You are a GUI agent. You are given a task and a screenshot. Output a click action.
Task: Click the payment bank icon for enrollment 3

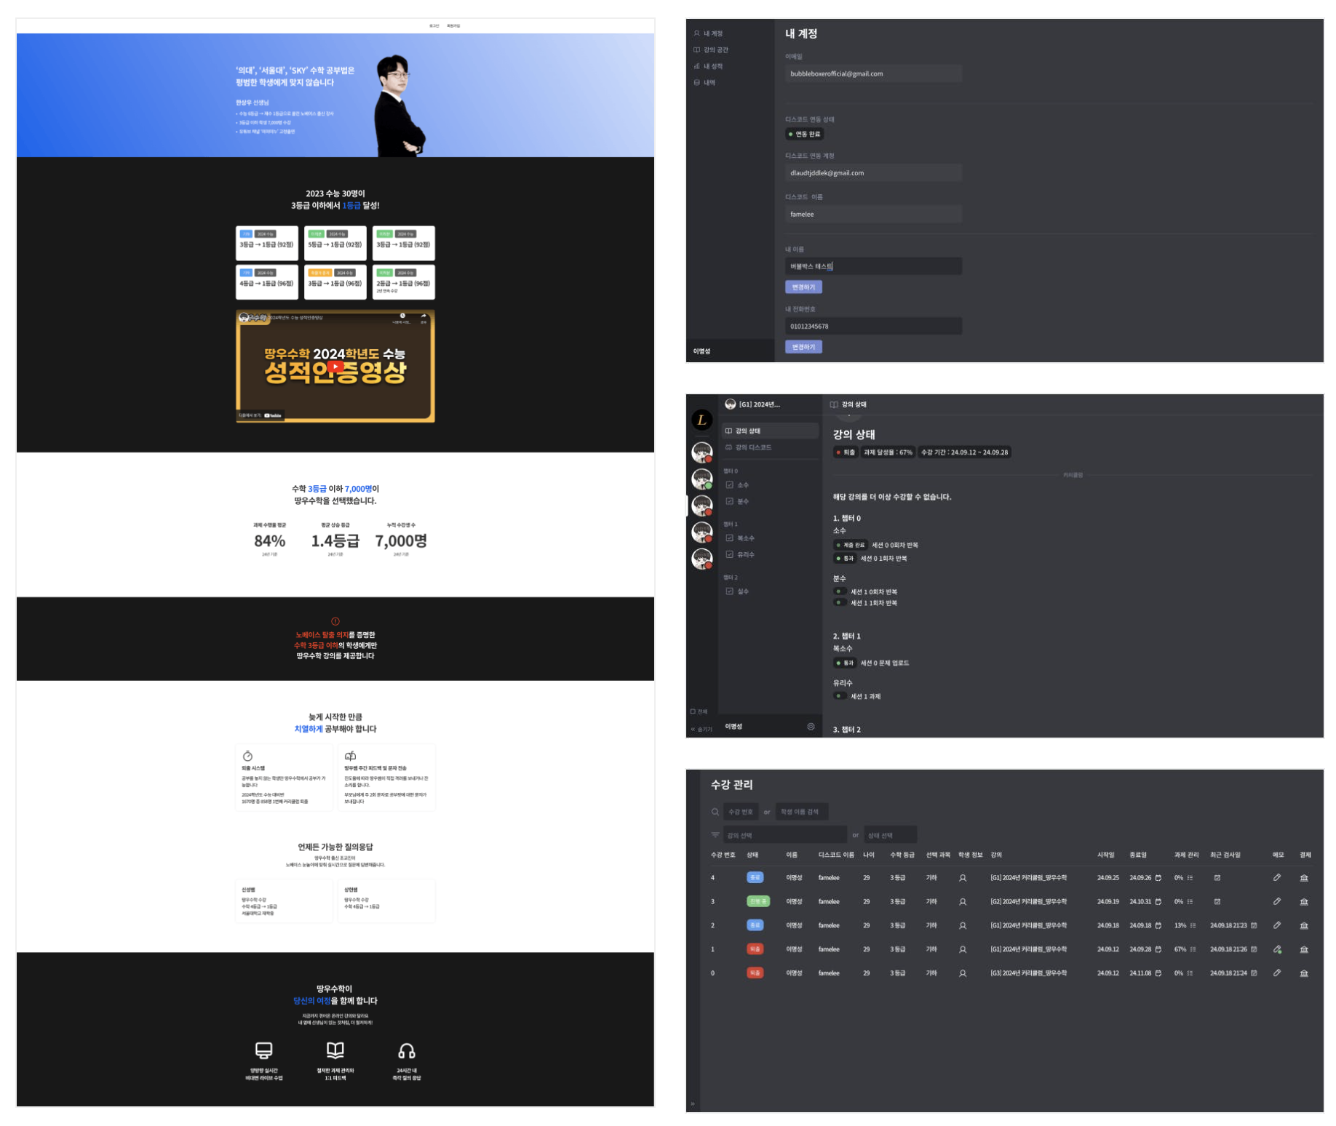click(x=1303, y=902)
